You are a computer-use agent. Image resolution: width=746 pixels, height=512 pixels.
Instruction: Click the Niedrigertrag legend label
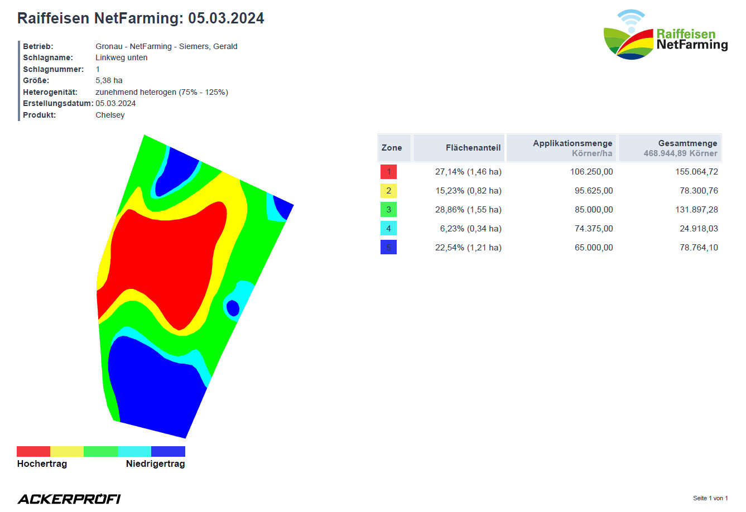pyautogui.click(x=155, y=464)
